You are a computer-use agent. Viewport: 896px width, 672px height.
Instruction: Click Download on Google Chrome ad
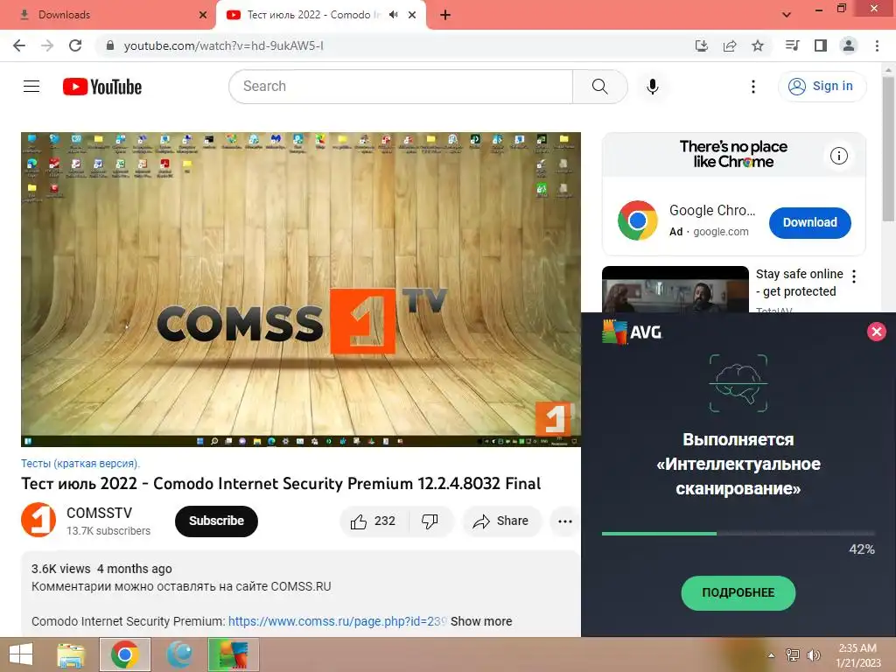point(809,222)
